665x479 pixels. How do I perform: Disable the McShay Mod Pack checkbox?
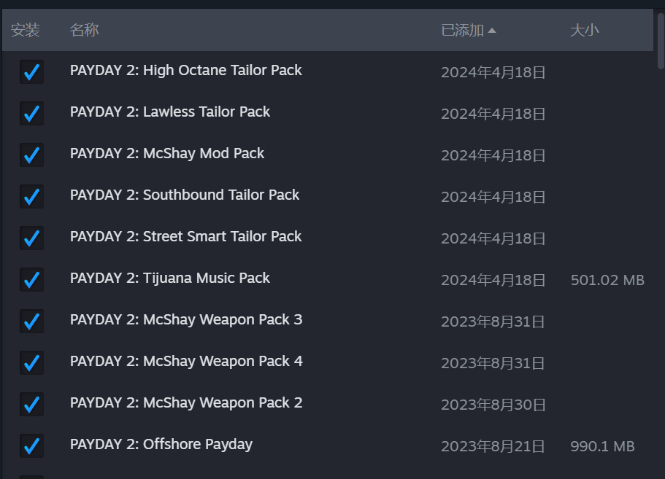31,155
